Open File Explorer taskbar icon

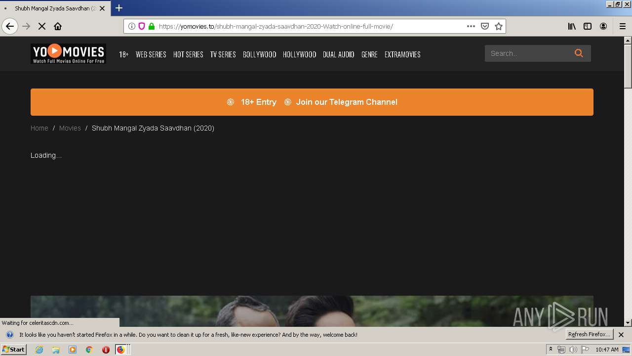56,350
